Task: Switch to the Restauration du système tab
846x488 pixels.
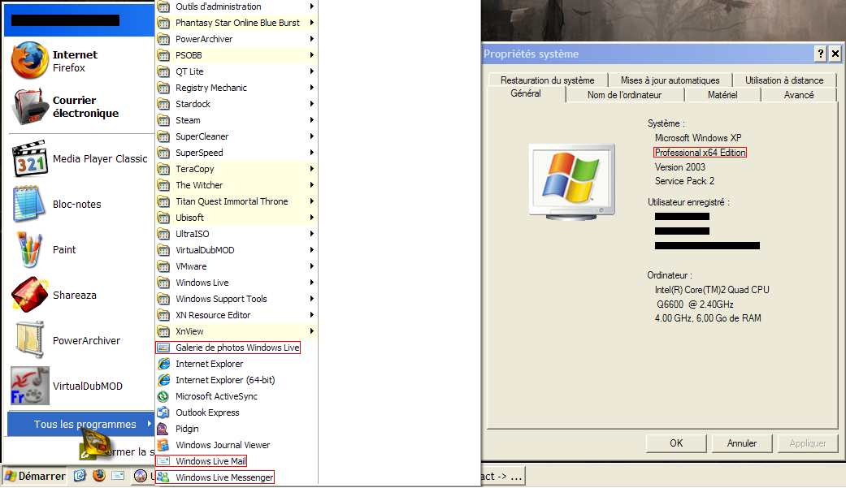Action: [x=548, y=80]
